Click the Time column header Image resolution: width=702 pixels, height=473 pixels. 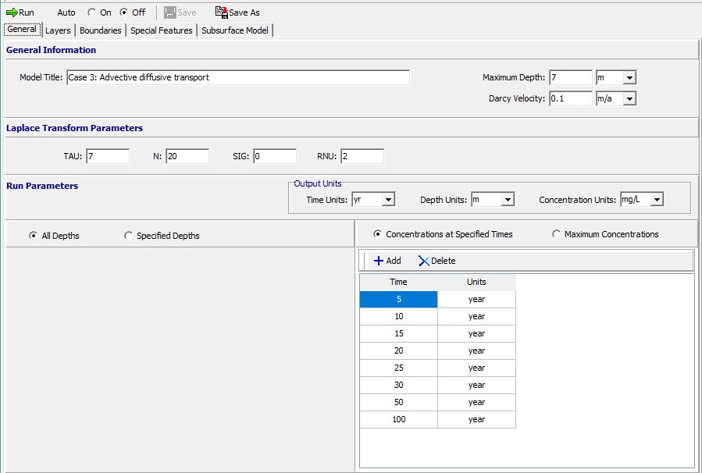tap(398, 282)
